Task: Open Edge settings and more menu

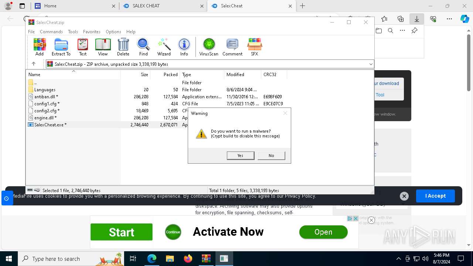Action: (x=449, y=19)
